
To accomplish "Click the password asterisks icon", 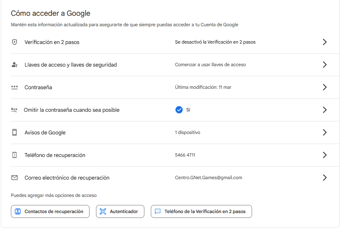I will coord(15,87).
